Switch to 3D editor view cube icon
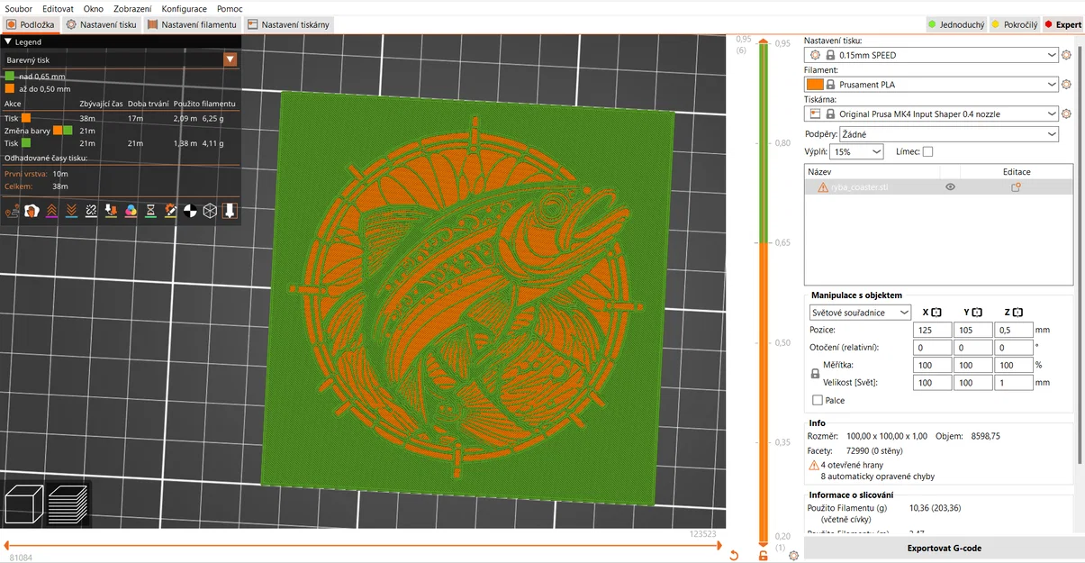 tap(24, 504)
